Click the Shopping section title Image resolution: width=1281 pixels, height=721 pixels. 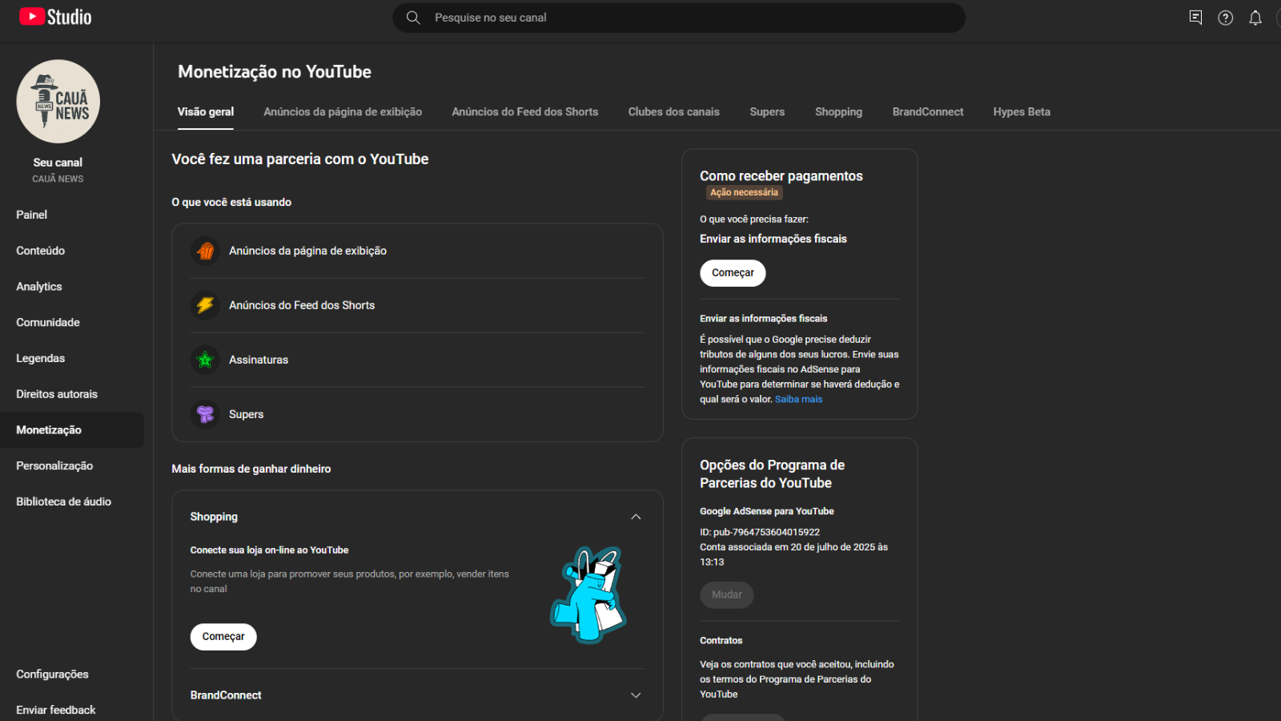coord(214,517)
